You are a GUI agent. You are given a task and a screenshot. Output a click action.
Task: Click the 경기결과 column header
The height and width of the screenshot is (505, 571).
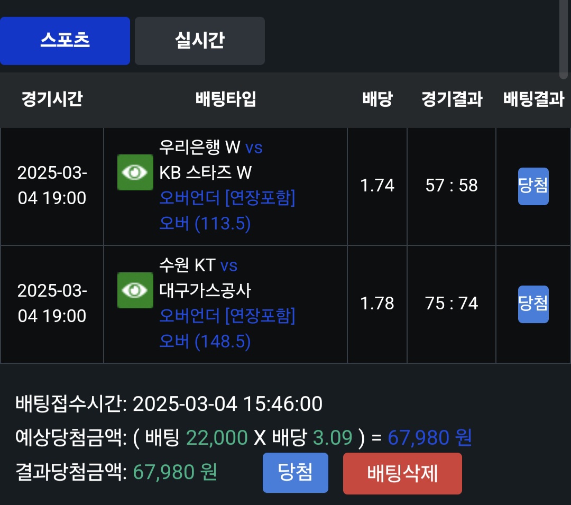[x=452, y=99]
